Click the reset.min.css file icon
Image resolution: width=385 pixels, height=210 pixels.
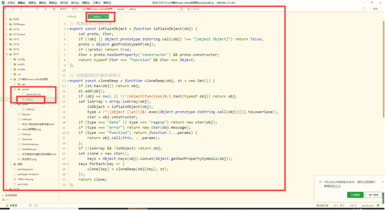[23, 94]
